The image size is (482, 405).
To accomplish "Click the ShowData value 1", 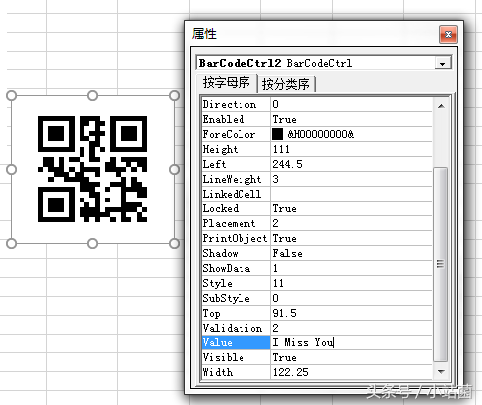I will (x=352, y=268).
